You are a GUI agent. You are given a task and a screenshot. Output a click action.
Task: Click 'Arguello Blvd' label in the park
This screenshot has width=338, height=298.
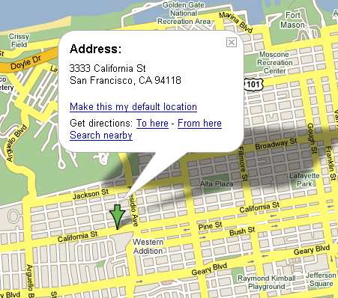16,143
